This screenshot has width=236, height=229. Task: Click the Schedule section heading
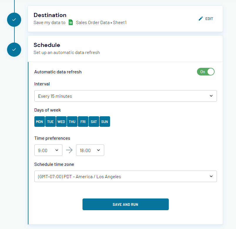click(47, 45)
